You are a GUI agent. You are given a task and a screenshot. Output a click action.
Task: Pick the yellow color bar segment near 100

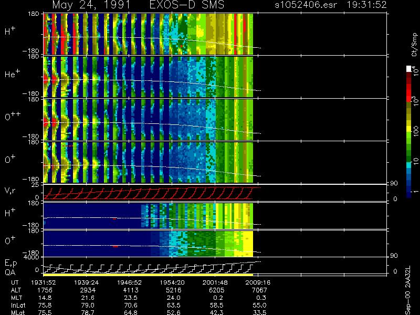pyautogui.click(x=409, y=129)
